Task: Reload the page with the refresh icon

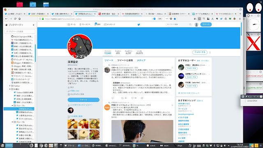Action: click(x=15, y=19)
